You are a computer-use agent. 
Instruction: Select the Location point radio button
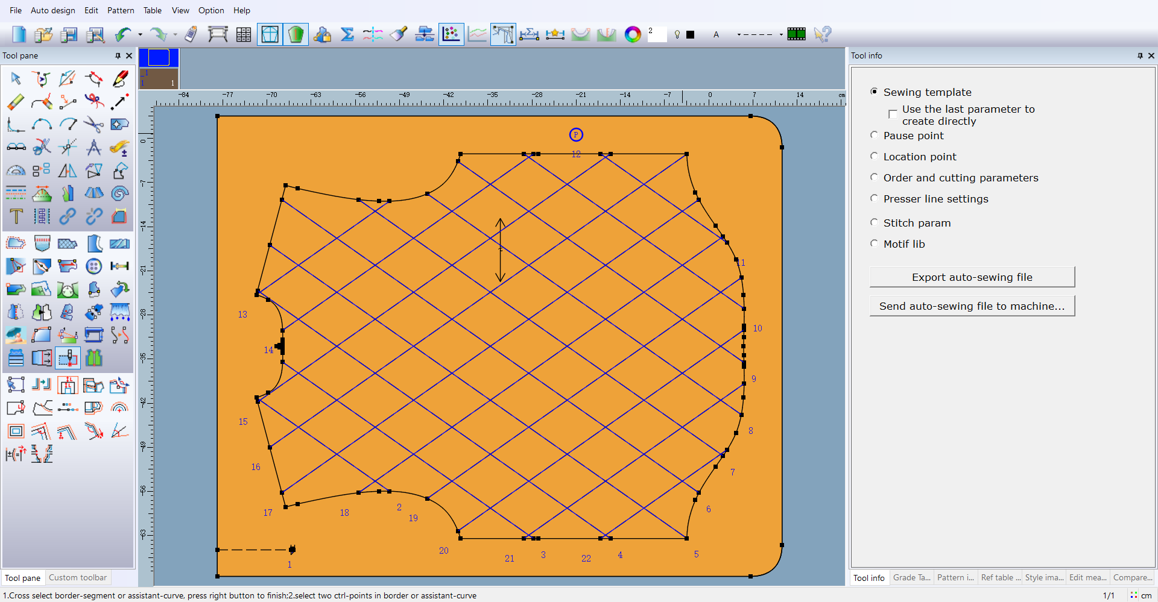point(874,156)
